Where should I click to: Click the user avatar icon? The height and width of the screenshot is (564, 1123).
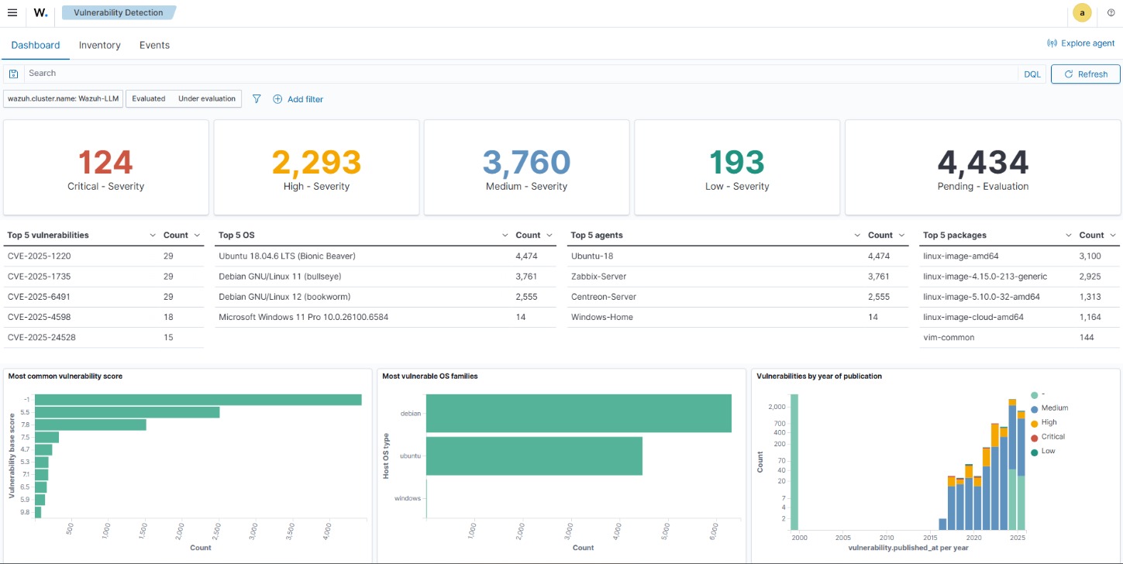click(x=1081, y=12)
